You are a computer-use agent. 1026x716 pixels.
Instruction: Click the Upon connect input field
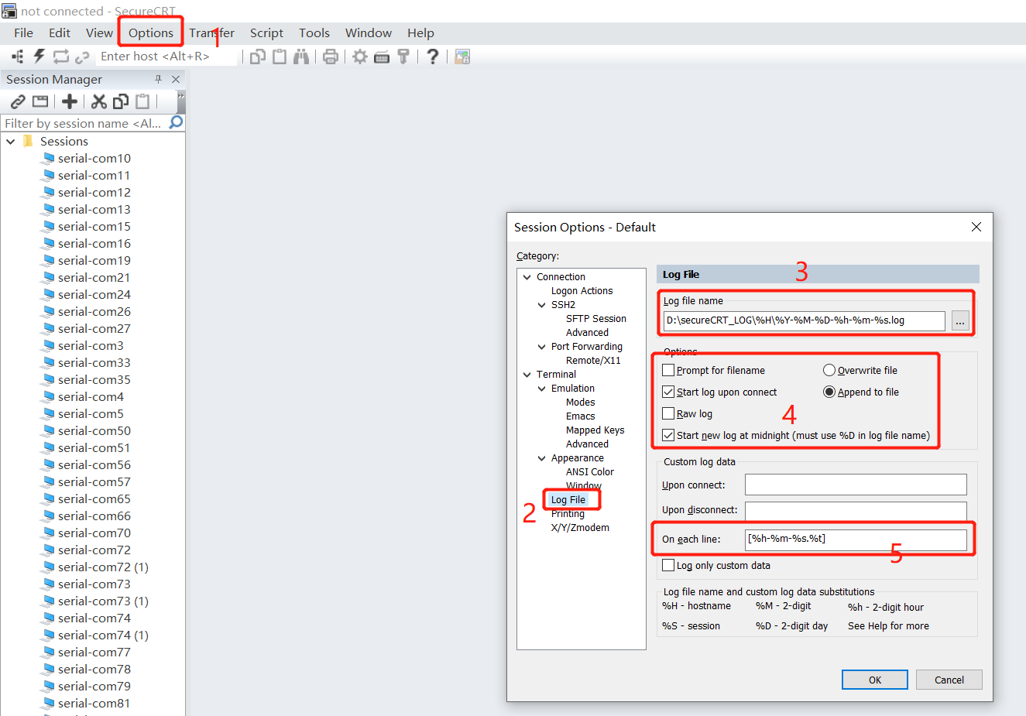click(x=856, y=485)
